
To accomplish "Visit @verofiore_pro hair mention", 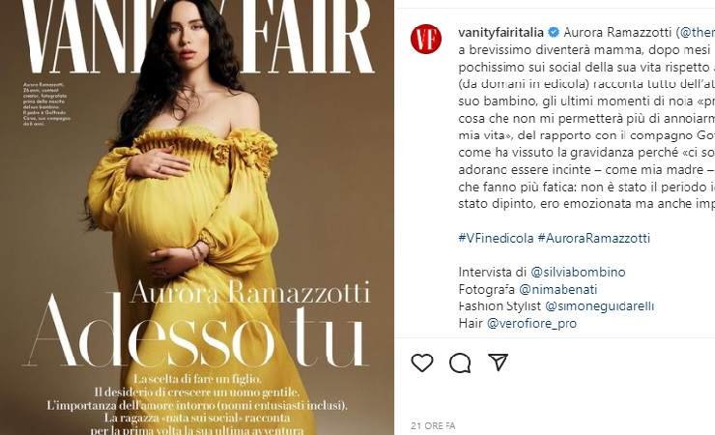I will click(x=531, y=323).
